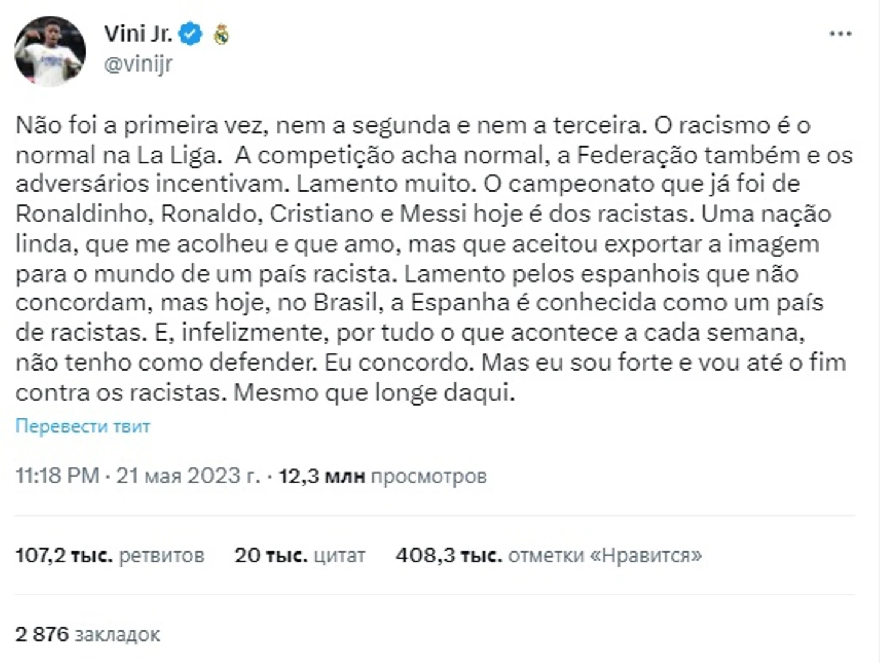Open the @vinijr handle link

click(138, 63)
